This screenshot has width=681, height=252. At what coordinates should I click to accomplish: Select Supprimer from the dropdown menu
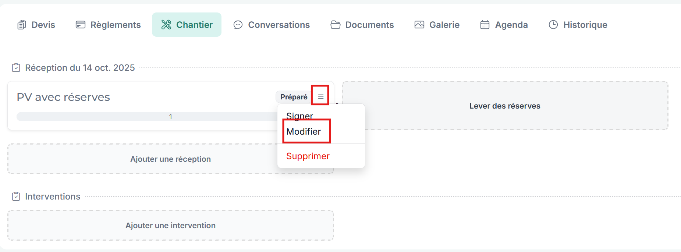(308, 156)
